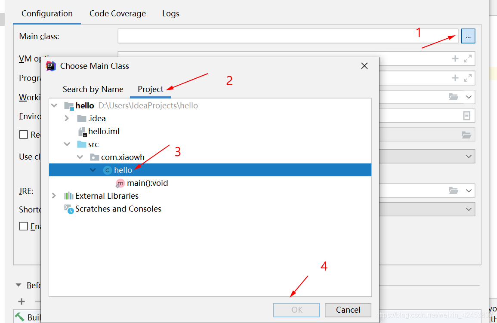This screenshot has width=497, height=323.
Task: Collapse the hello class node
Action: tap(93, 170)
